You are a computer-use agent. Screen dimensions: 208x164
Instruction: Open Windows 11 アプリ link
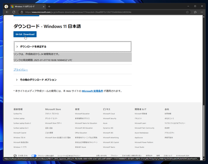pyautogui.click(x=20, y=147)
